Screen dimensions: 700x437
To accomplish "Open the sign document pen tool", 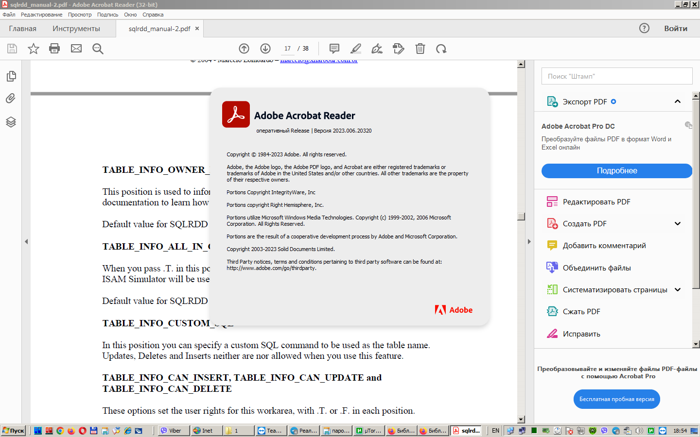I will pos(377,49).
